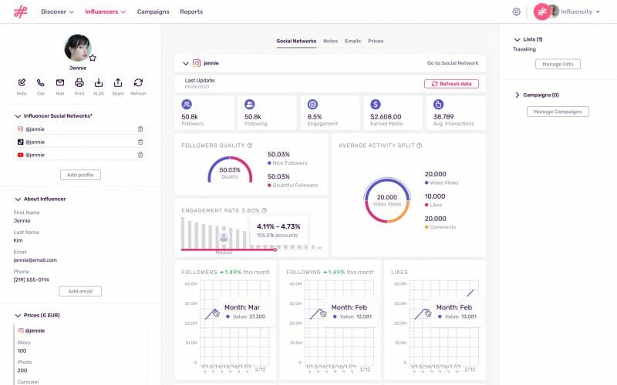617x385 pixels.
Task: Click the Following stat icon
Action: tap(249, 105)
